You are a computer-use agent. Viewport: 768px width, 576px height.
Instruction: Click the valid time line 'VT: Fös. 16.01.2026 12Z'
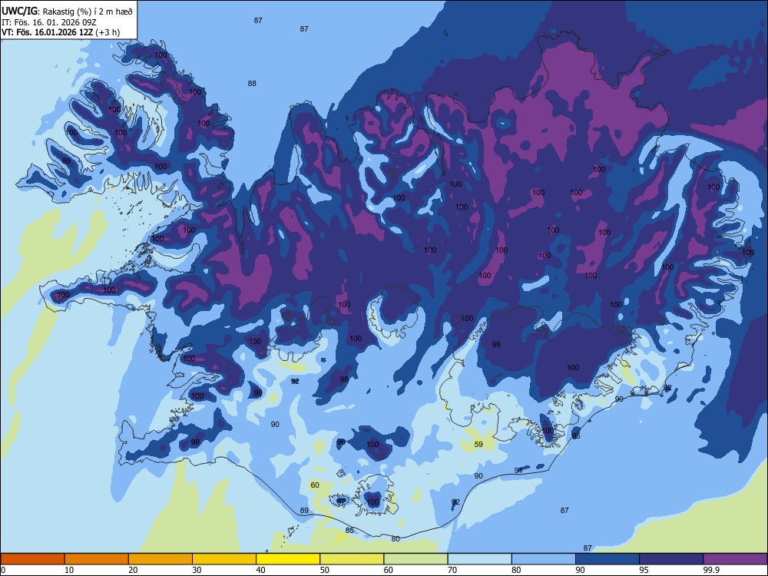[47, 32]
